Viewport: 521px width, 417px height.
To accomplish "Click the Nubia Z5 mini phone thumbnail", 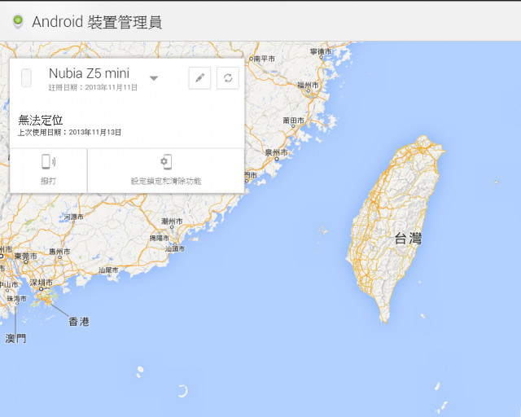I will (26, 78).
